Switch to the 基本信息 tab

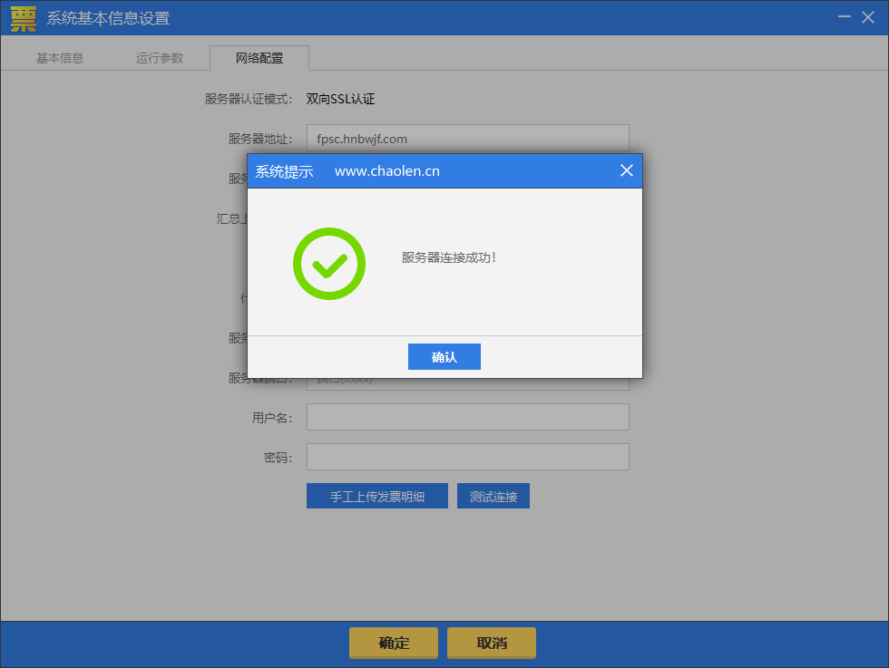point(60,58)
